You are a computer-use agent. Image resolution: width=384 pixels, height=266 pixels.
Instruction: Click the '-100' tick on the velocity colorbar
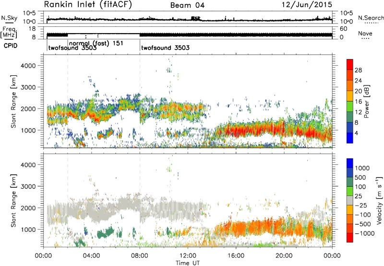pos(362,215)
